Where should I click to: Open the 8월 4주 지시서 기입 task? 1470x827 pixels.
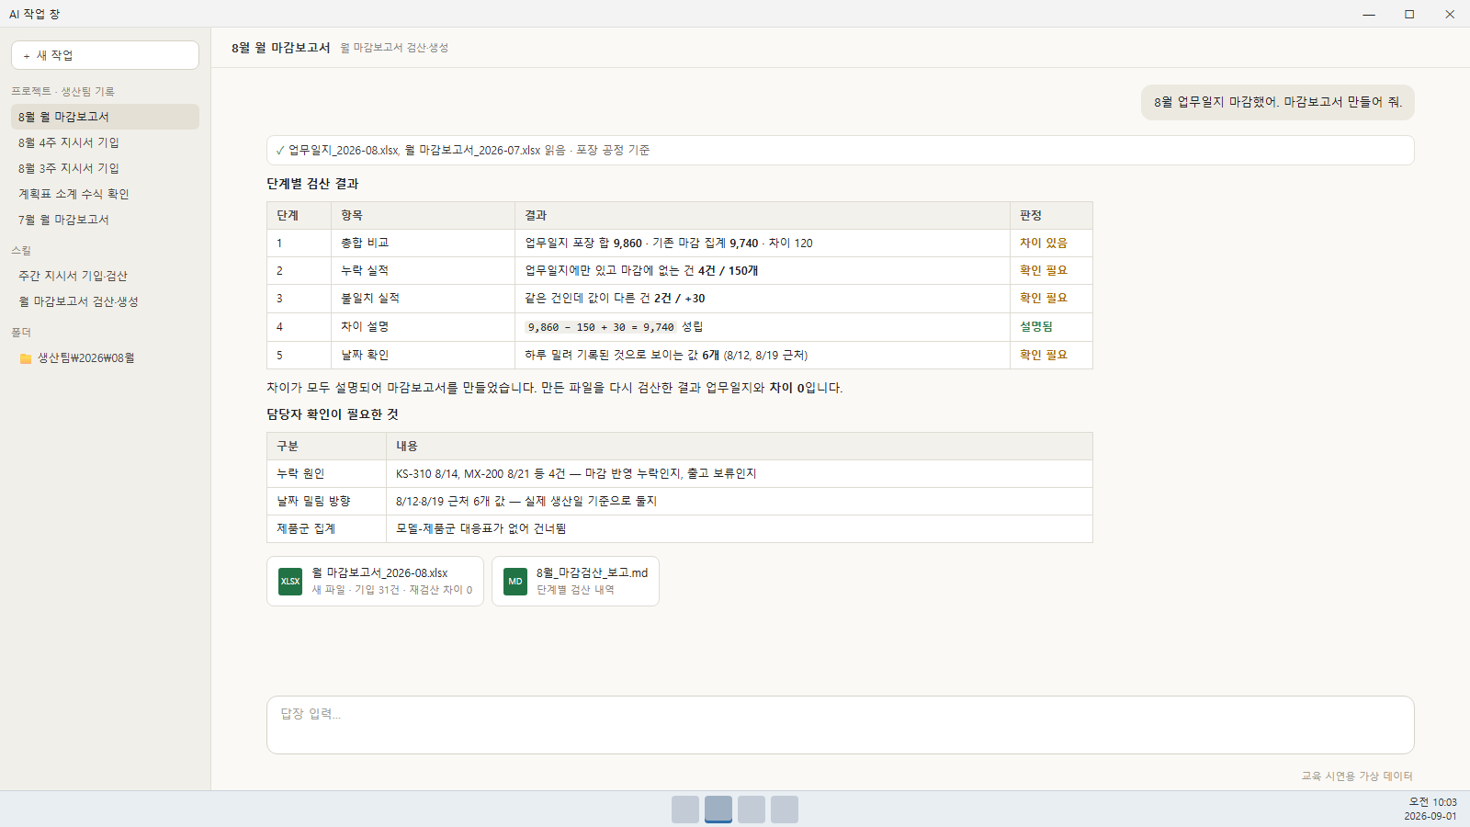click(x=105, y=142)
